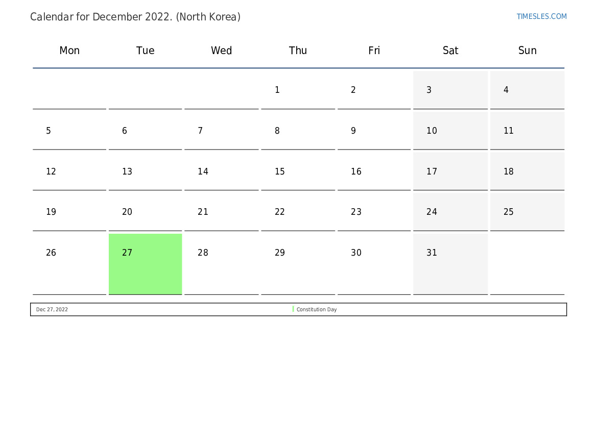This screenshot has height=422, width=597.
Task: Select Saturday date 3
Action: [x=450, y=90]
